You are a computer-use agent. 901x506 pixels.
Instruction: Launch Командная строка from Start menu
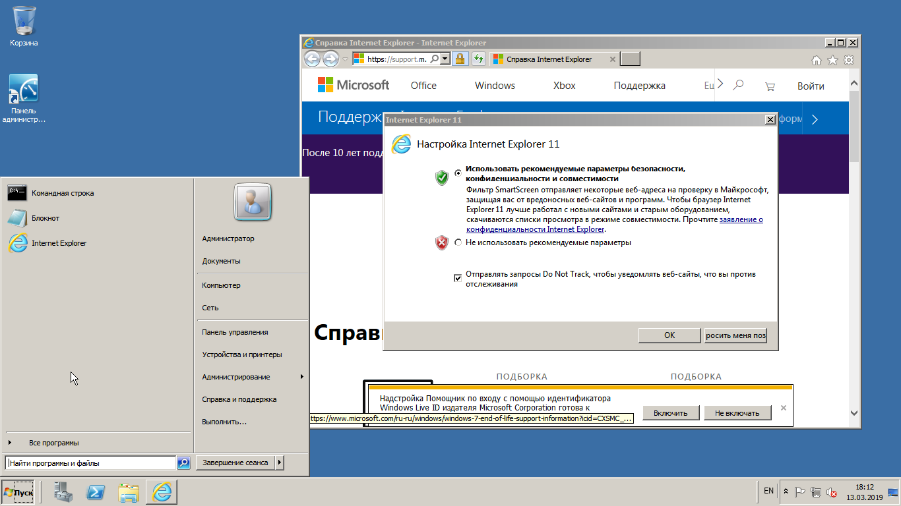(63, 193)
